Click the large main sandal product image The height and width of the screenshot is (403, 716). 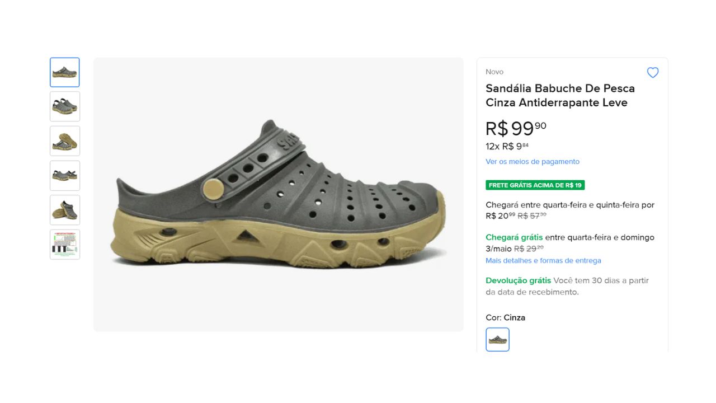pyautogui.click(x=278, y=194)
